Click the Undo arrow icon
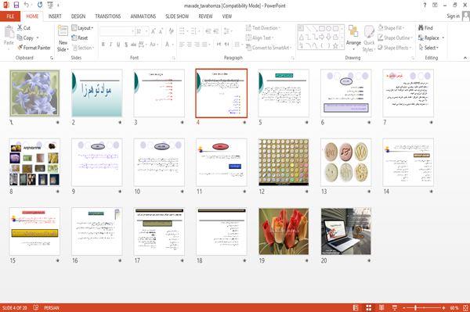Screen dimensions: 470x312 [26, 5]
